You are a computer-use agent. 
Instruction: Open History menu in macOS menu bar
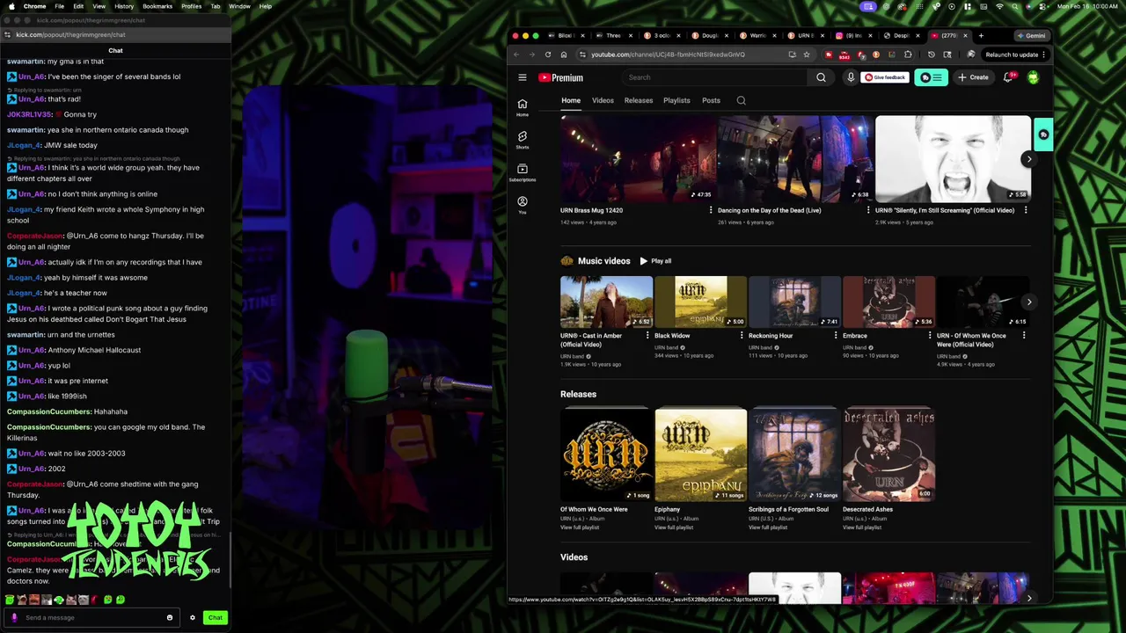pyautogui.click(x=124, y=6)
